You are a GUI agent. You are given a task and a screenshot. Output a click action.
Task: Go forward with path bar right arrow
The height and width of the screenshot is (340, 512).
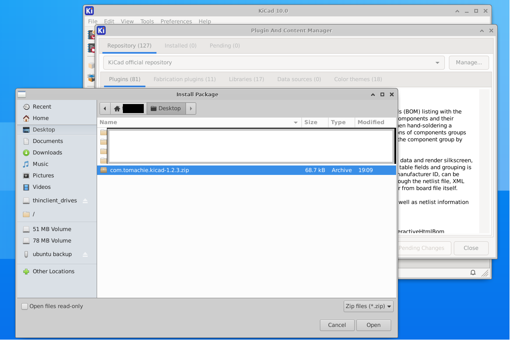191,109
